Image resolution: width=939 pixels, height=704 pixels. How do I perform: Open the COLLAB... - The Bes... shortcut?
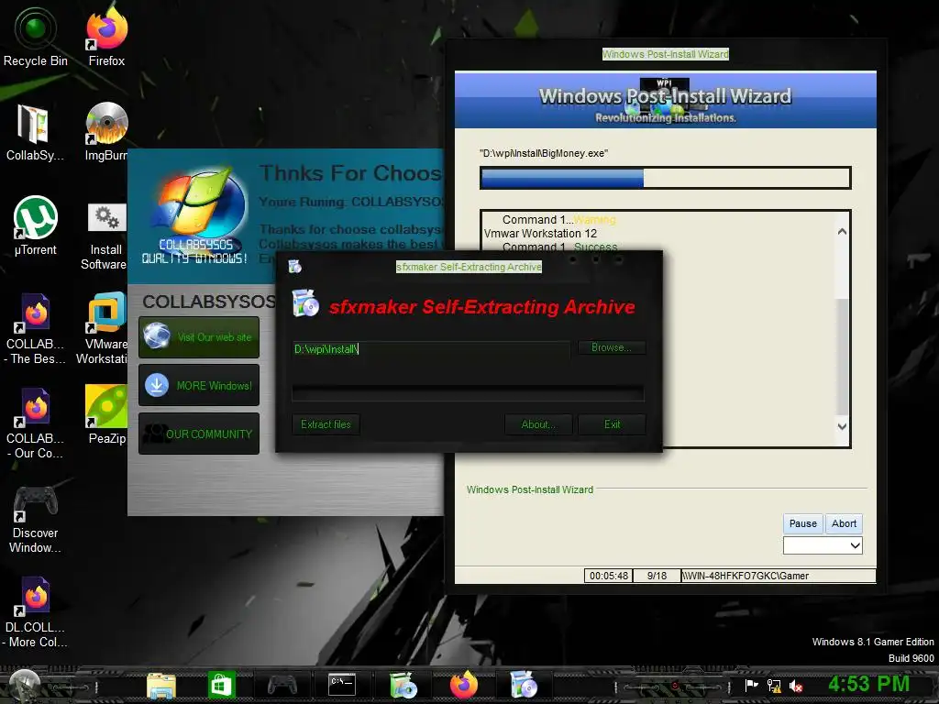click(35, 329)
